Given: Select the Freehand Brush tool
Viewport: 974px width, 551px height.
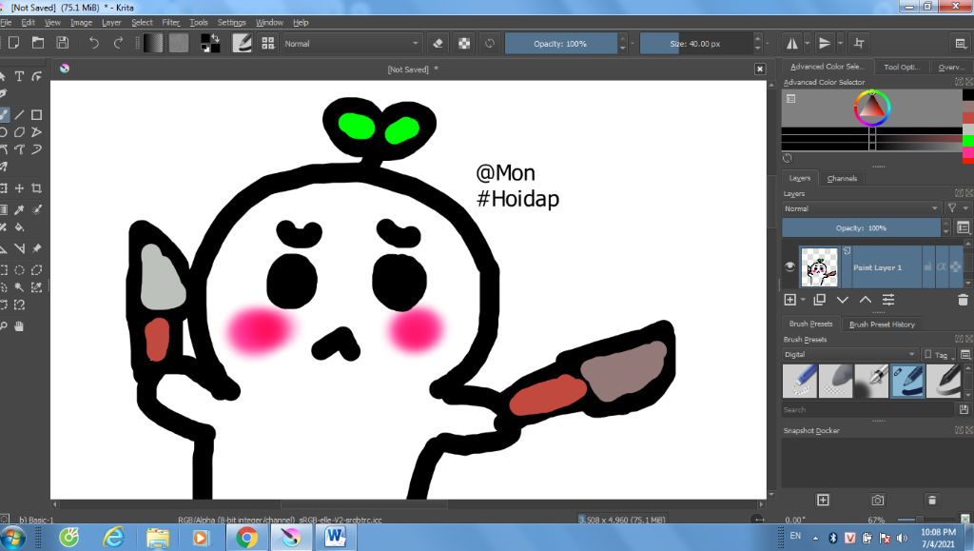Looking at the screenshot, I should 4,115.
